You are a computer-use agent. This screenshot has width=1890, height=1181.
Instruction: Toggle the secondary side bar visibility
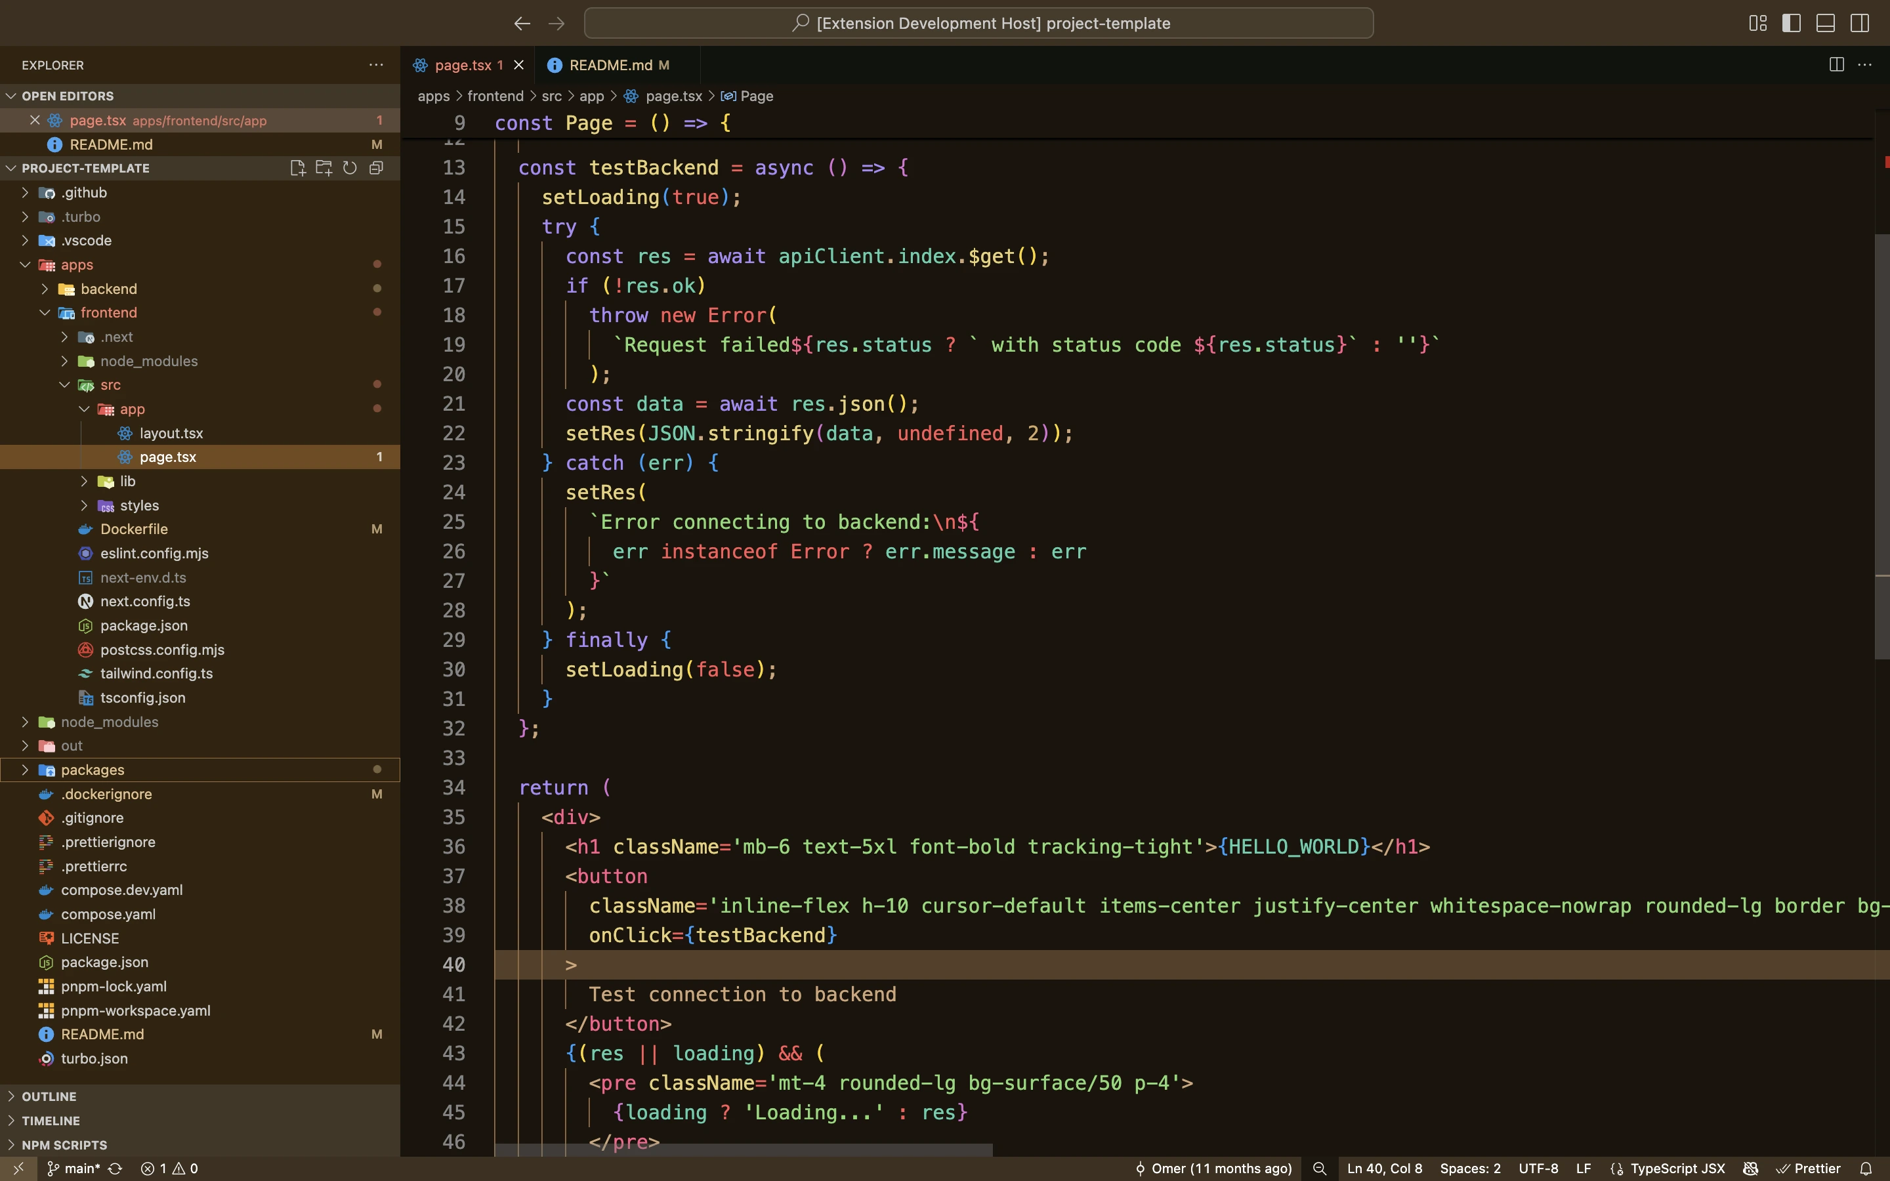point(1860,24)
